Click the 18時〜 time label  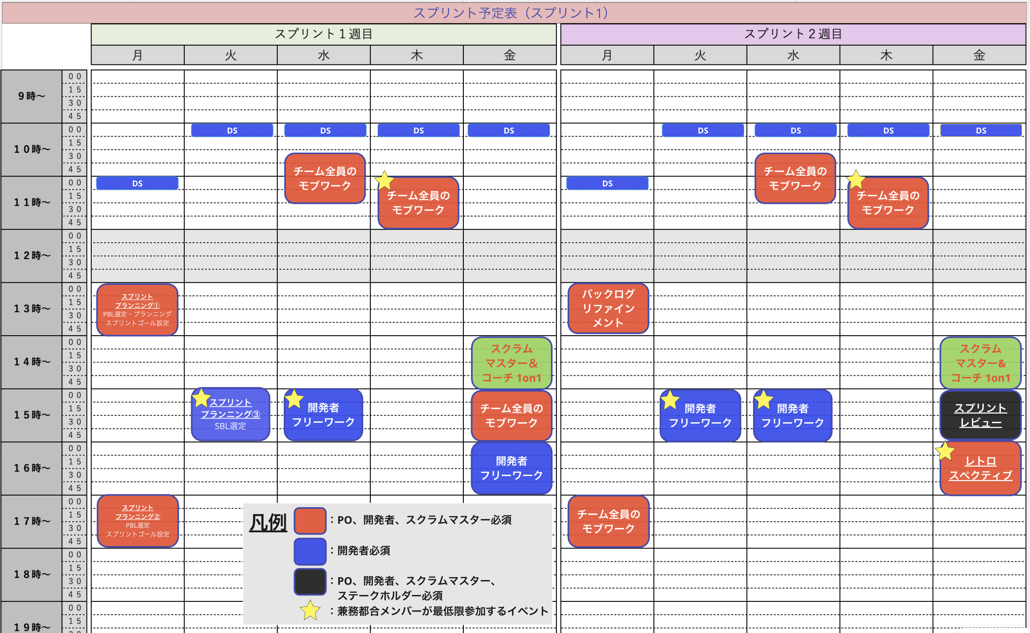pos(32,574)
